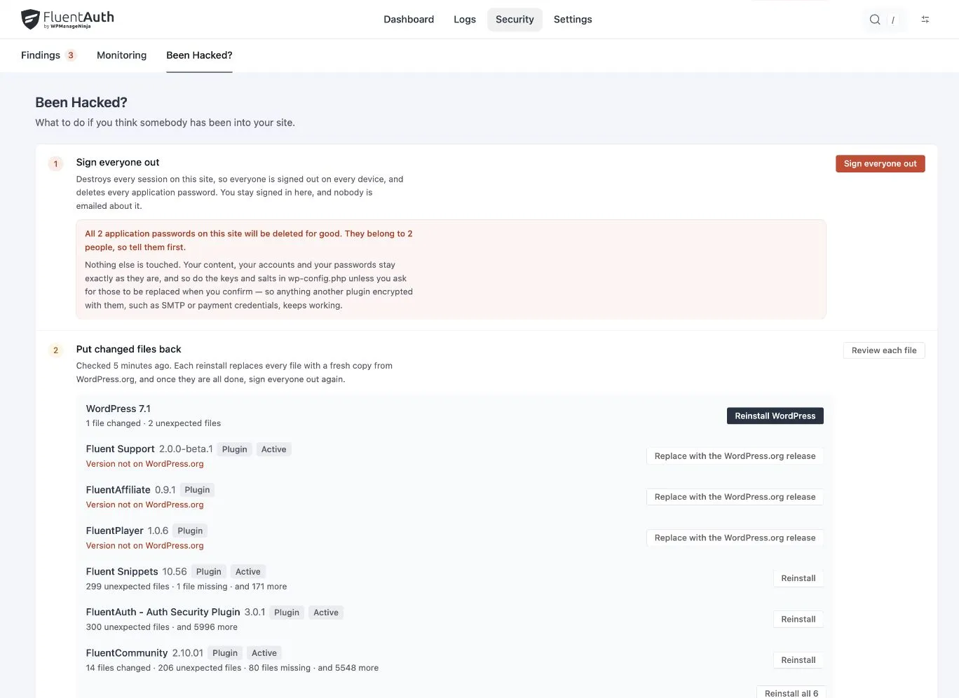Click the "Fluent Snippets" plugin name
The height and width of the screenshot is (698, 959).
[122, 572]
